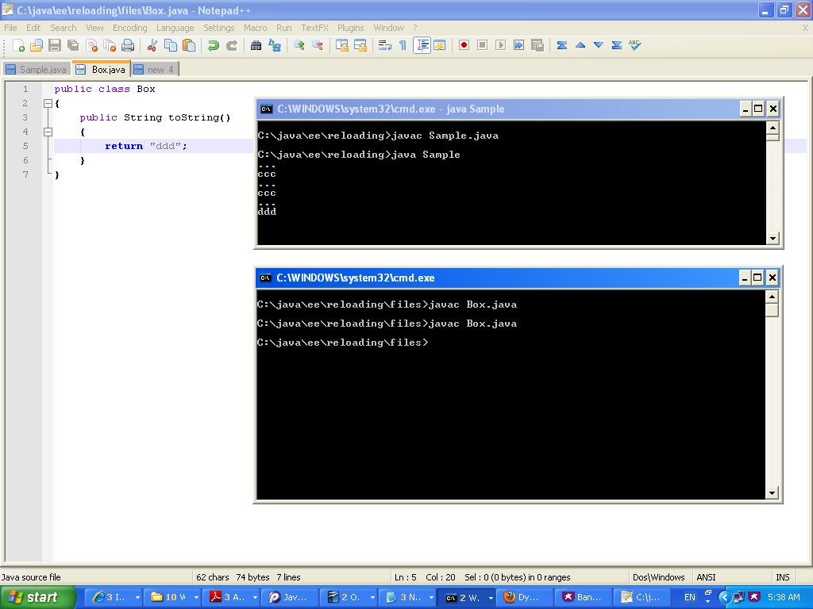This screenshot has width=813, height=609.
Task: Open the Ban... taskbar button
Action: (x=582, y=597)
